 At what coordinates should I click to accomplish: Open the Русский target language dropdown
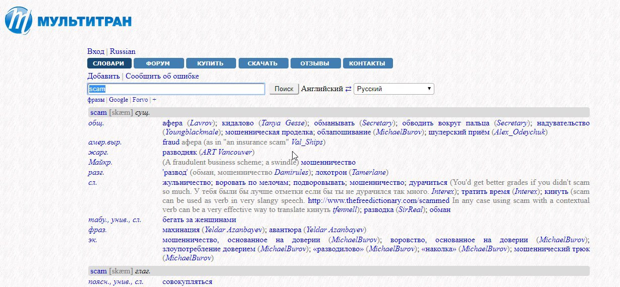(x=393, y=89)
